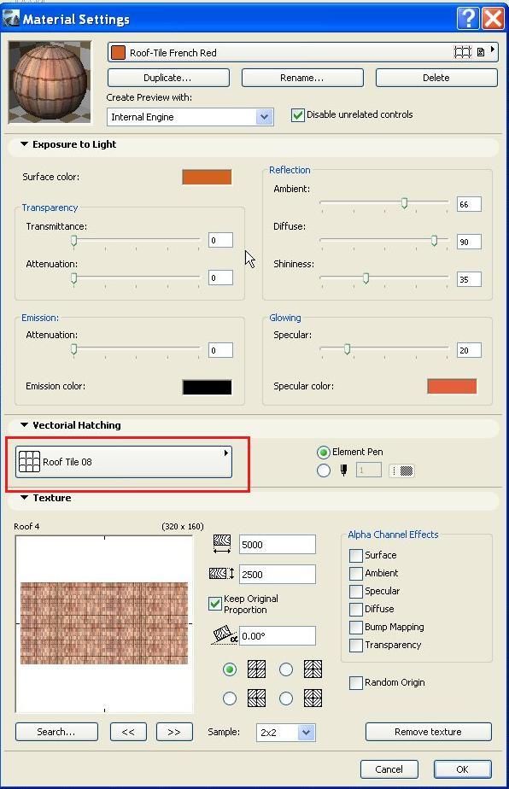The height and width of the screenshot is (789, 509).
Task: Go to next texture with >> button
Action: [x=174, y=732]
